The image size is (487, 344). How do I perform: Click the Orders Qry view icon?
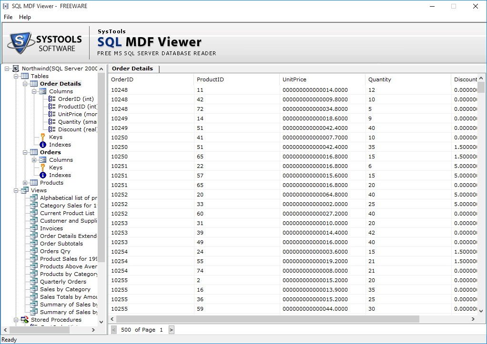click(34, 251)
